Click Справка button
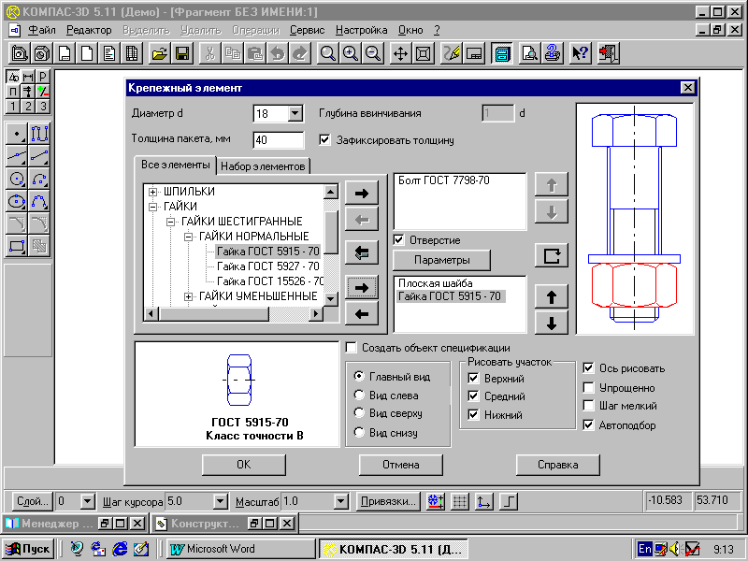 pos(557,465)
